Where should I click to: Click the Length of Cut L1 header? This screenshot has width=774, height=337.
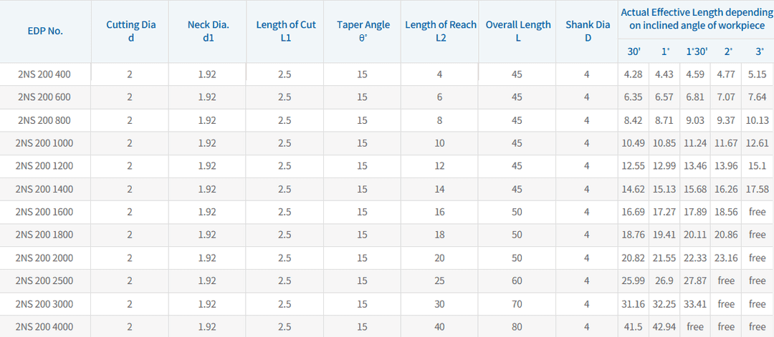point(285,31)
